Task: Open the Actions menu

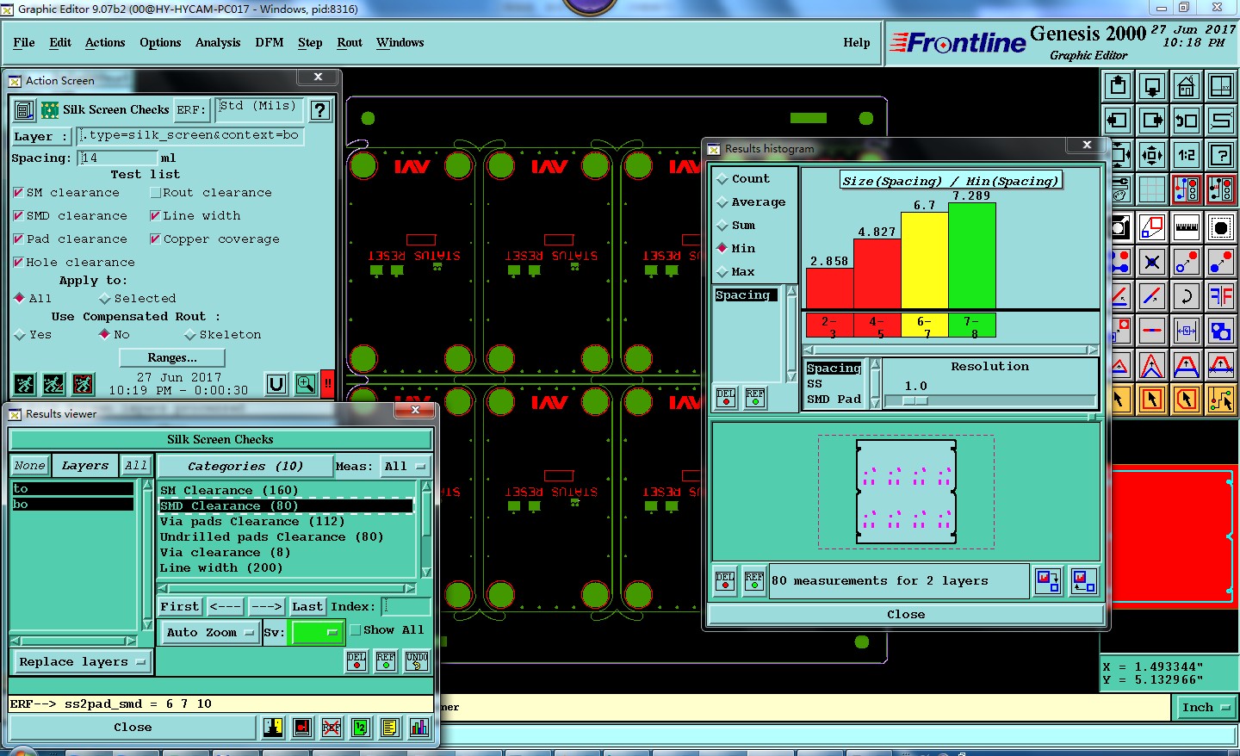Action: pos(105,42)
